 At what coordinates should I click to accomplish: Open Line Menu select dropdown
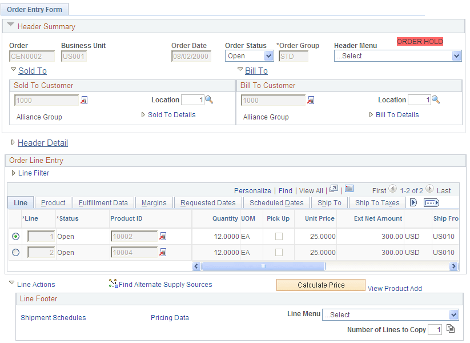pyautogui.click(x=390, y=315)
